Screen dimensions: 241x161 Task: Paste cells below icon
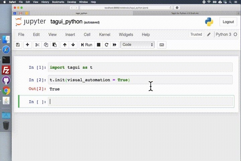tap(55, 45)
